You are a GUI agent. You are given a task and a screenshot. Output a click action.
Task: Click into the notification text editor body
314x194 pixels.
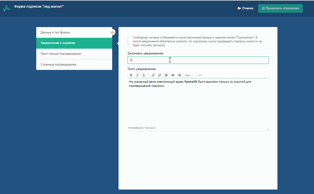tap(198, 101)
